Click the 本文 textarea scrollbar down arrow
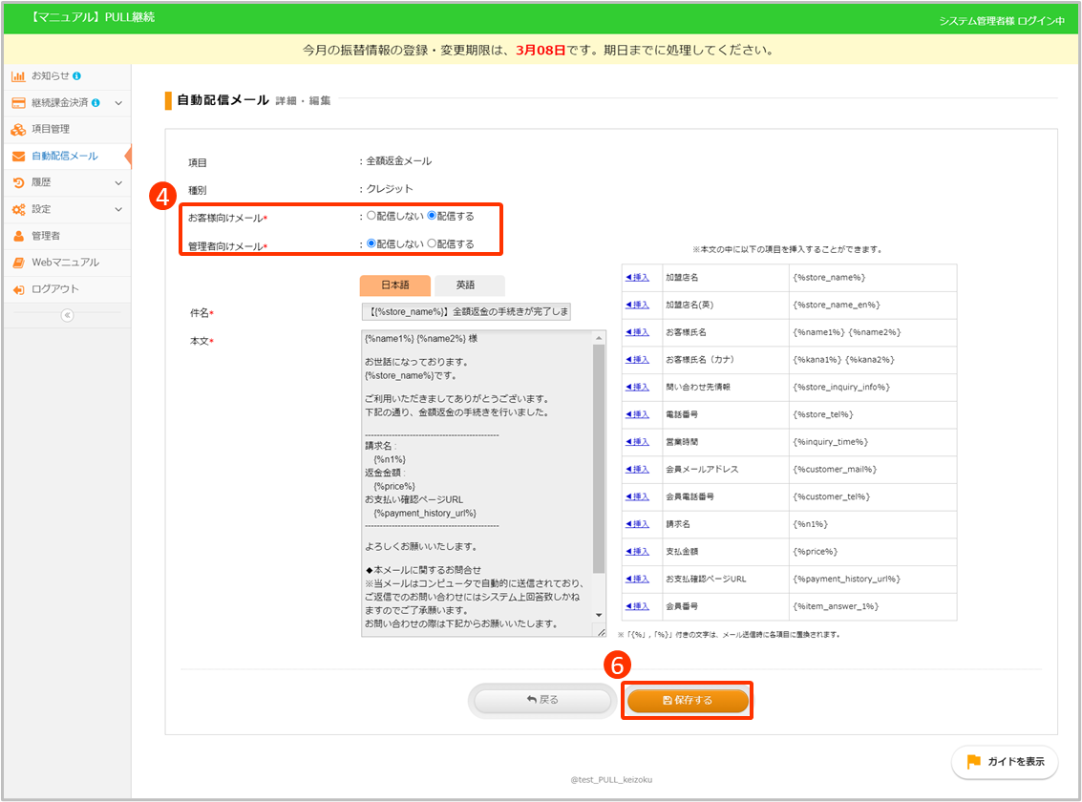 (599, 616)
